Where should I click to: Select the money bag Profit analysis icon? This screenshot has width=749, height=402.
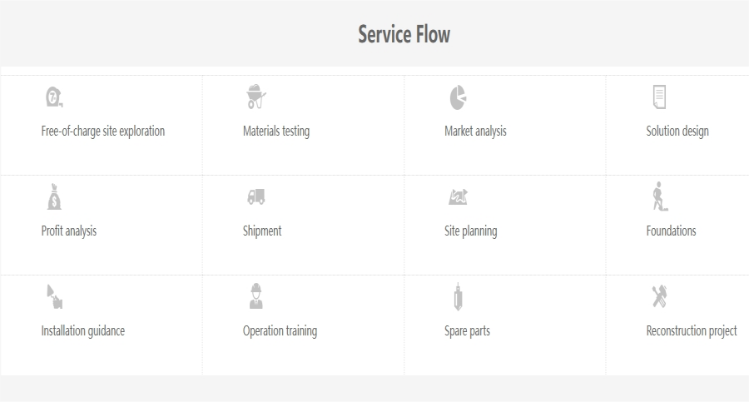(x=54, y=197)
